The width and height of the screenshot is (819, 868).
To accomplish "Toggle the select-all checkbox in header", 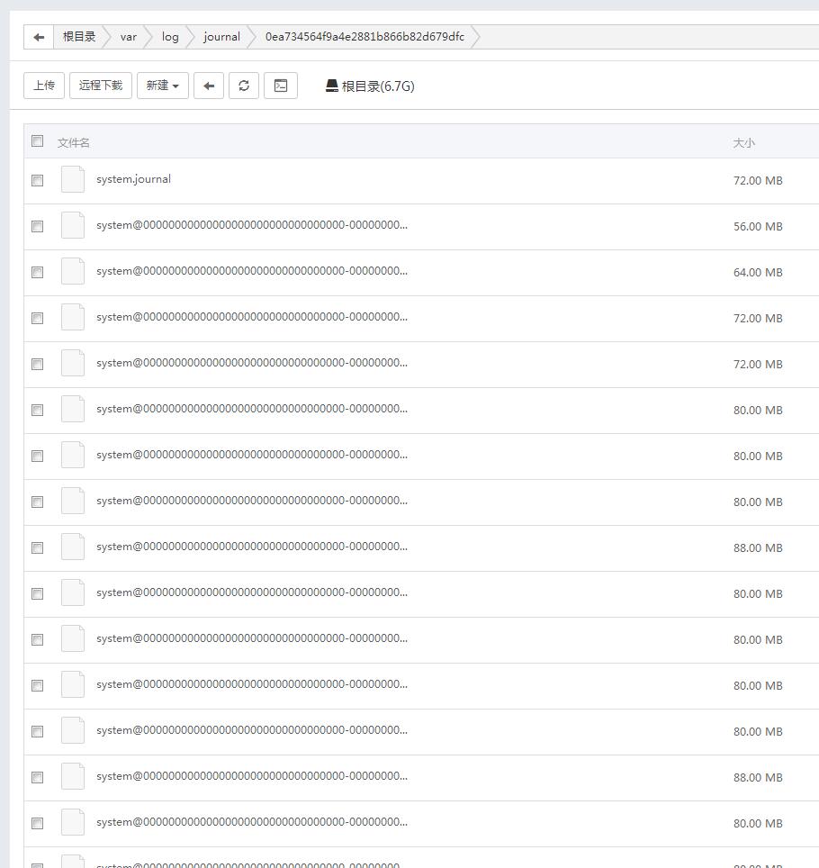I will 37,140.
